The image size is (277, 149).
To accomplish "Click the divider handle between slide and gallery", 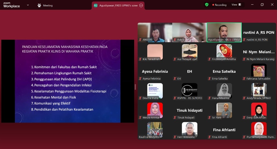I will click(135, 87).
